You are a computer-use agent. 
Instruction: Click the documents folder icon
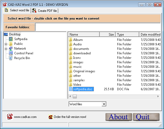point(71,49)
